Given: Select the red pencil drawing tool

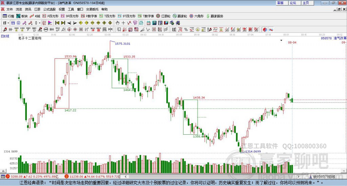Looking at the screenshot, I should coord(5,29).
